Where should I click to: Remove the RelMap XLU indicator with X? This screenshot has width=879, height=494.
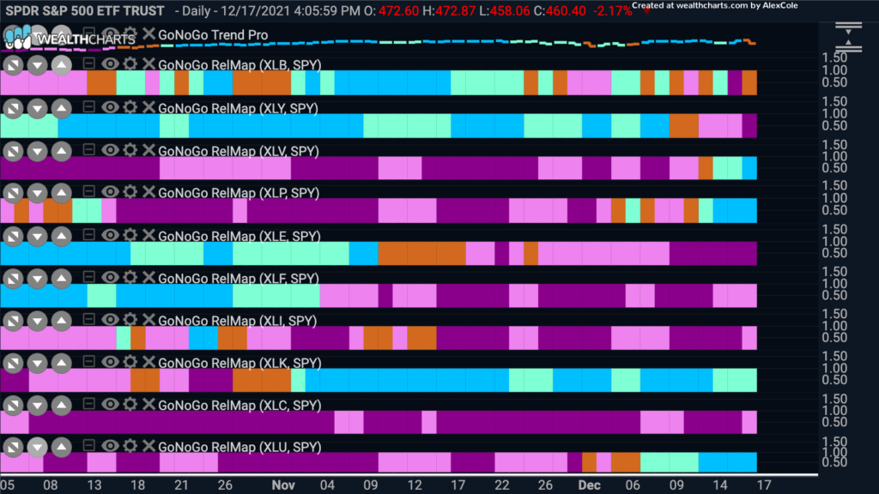149,446
